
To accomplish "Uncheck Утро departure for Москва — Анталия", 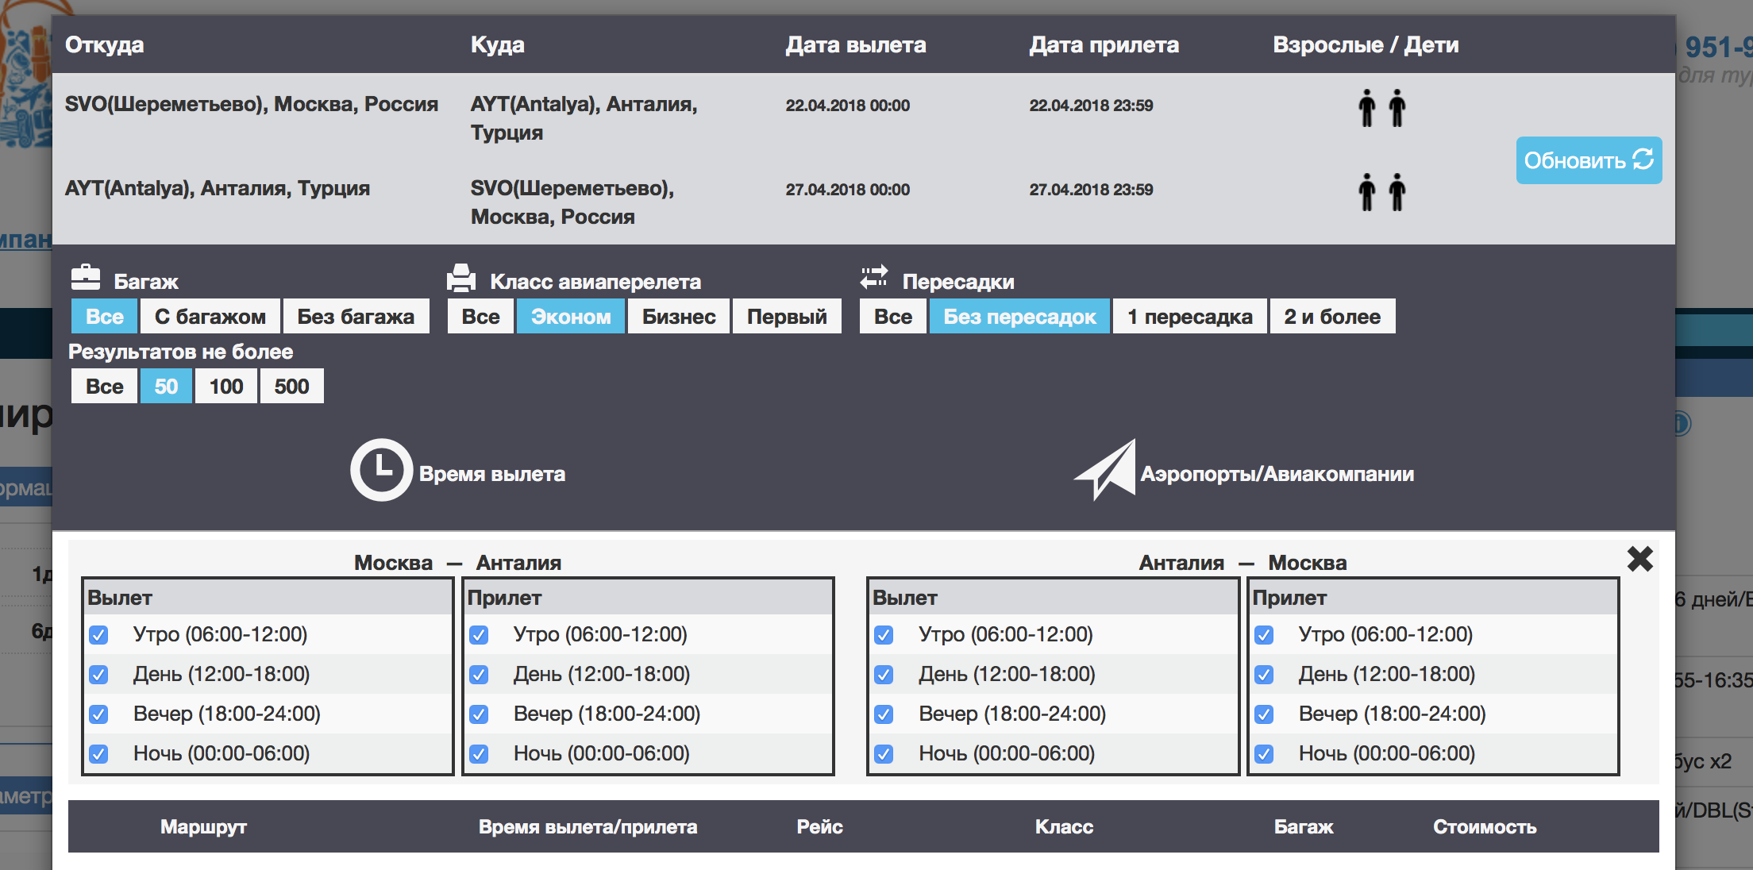I will pyautogui.click(x=98, y=635).
